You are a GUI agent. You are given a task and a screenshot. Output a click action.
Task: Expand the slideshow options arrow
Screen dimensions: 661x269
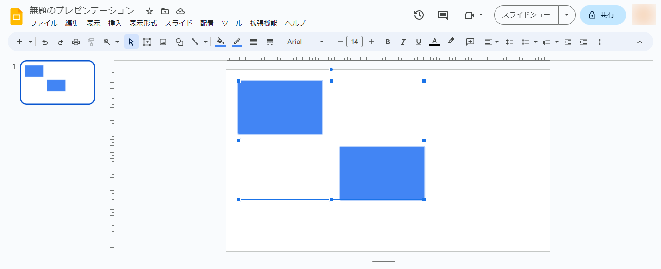(x=567, y=15)
